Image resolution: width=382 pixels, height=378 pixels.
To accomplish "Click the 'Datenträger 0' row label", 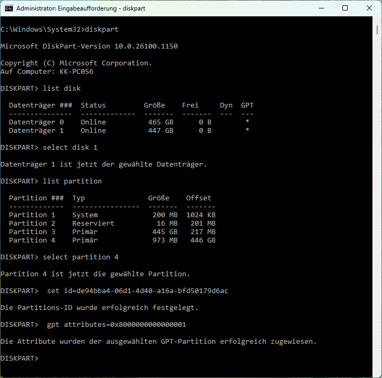I will tap(36, 122).
